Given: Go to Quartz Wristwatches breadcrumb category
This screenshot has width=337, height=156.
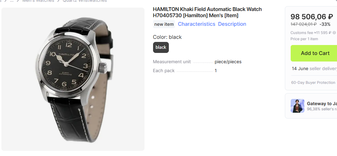Looking at the screenshot, I should tap(85, 1).
